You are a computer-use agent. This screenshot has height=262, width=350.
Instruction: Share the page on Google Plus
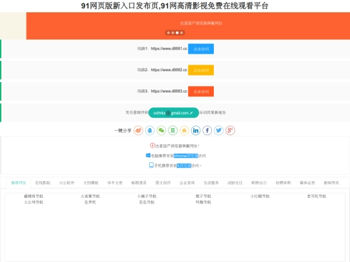click(x=230, y=130)
